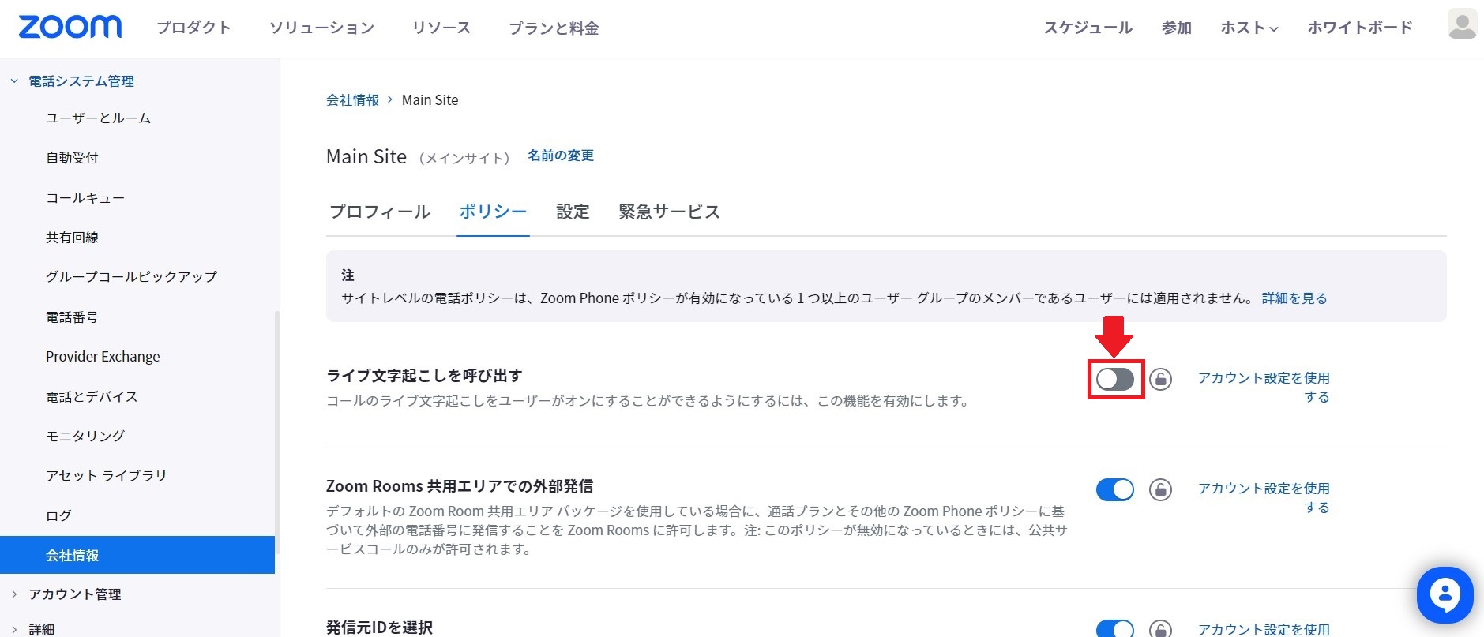Open the chat support bubble icon
This screenshot has height=637, width=1484.
click(x=1445, y=594)
